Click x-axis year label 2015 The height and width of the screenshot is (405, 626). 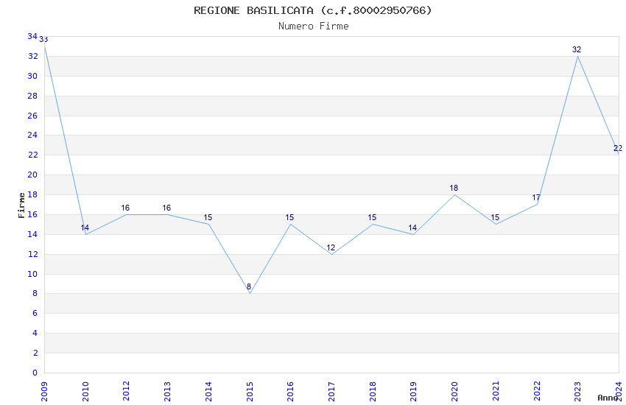pos(250,392)
